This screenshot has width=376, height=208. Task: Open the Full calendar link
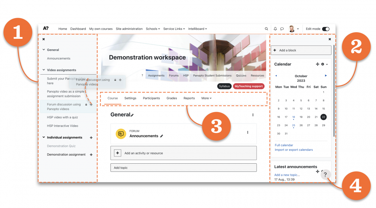(284, 145)
